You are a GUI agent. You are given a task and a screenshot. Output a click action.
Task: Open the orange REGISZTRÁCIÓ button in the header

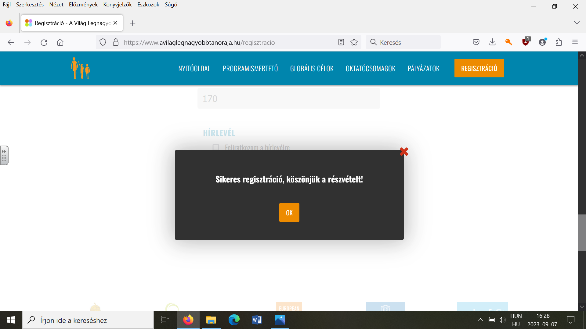coord(479,68)
